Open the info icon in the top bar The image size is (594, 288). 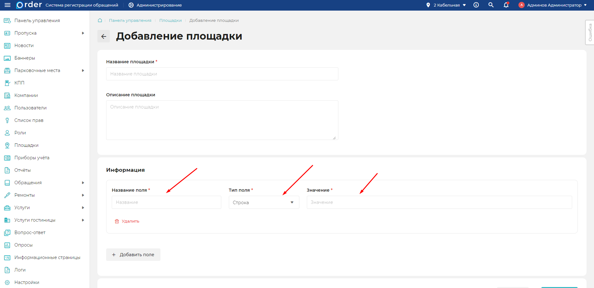(x=476, y=5)
